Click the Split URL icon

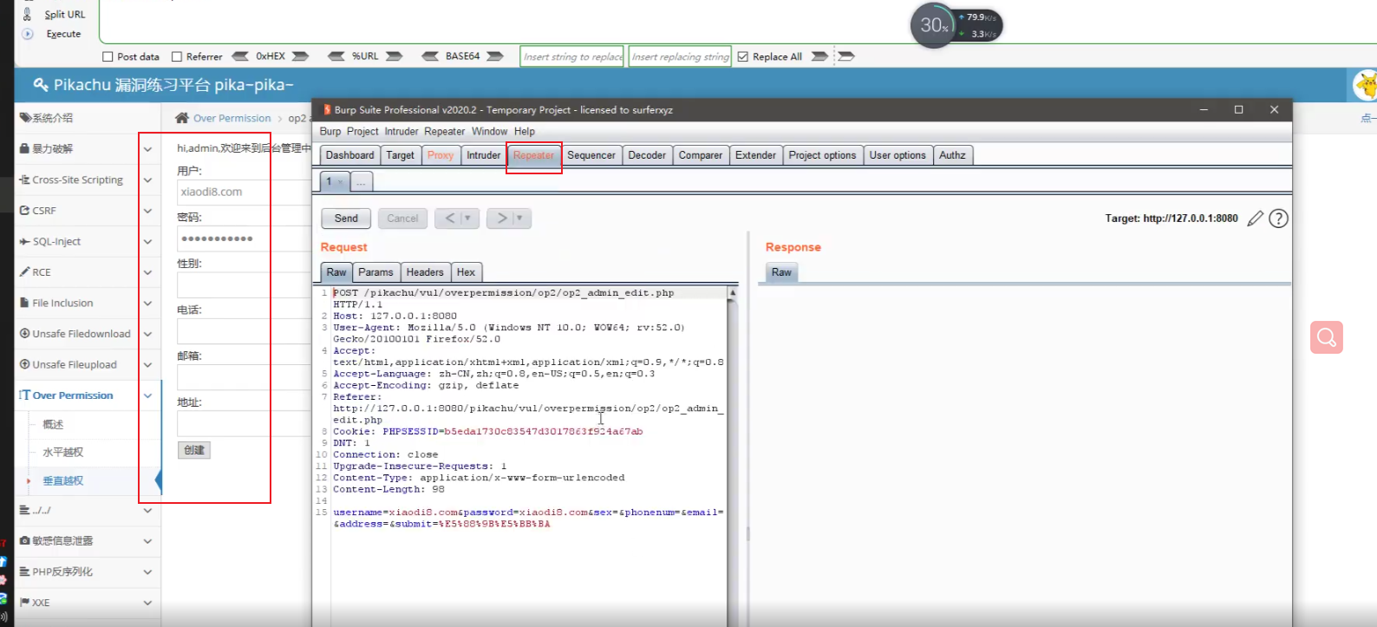pyautogui.click(x=28, y=14)
